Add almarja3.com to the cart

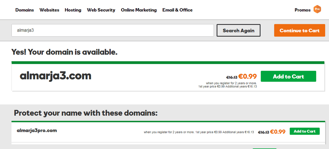[x=288, y=76]
